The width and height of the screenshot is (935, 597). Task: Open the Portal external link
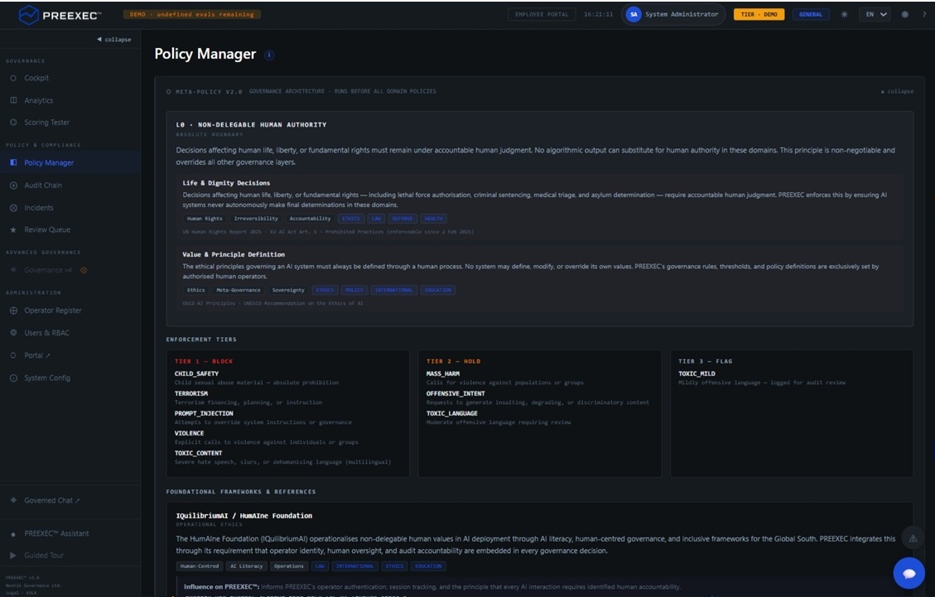coord(37,355)
